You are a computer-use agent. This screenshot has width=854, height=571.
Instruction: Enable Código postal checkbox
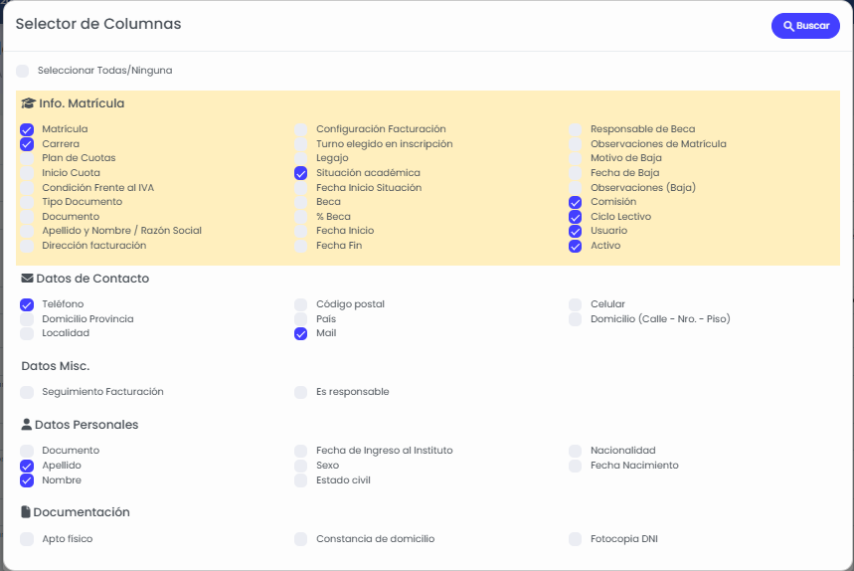(x=300, y=304)
